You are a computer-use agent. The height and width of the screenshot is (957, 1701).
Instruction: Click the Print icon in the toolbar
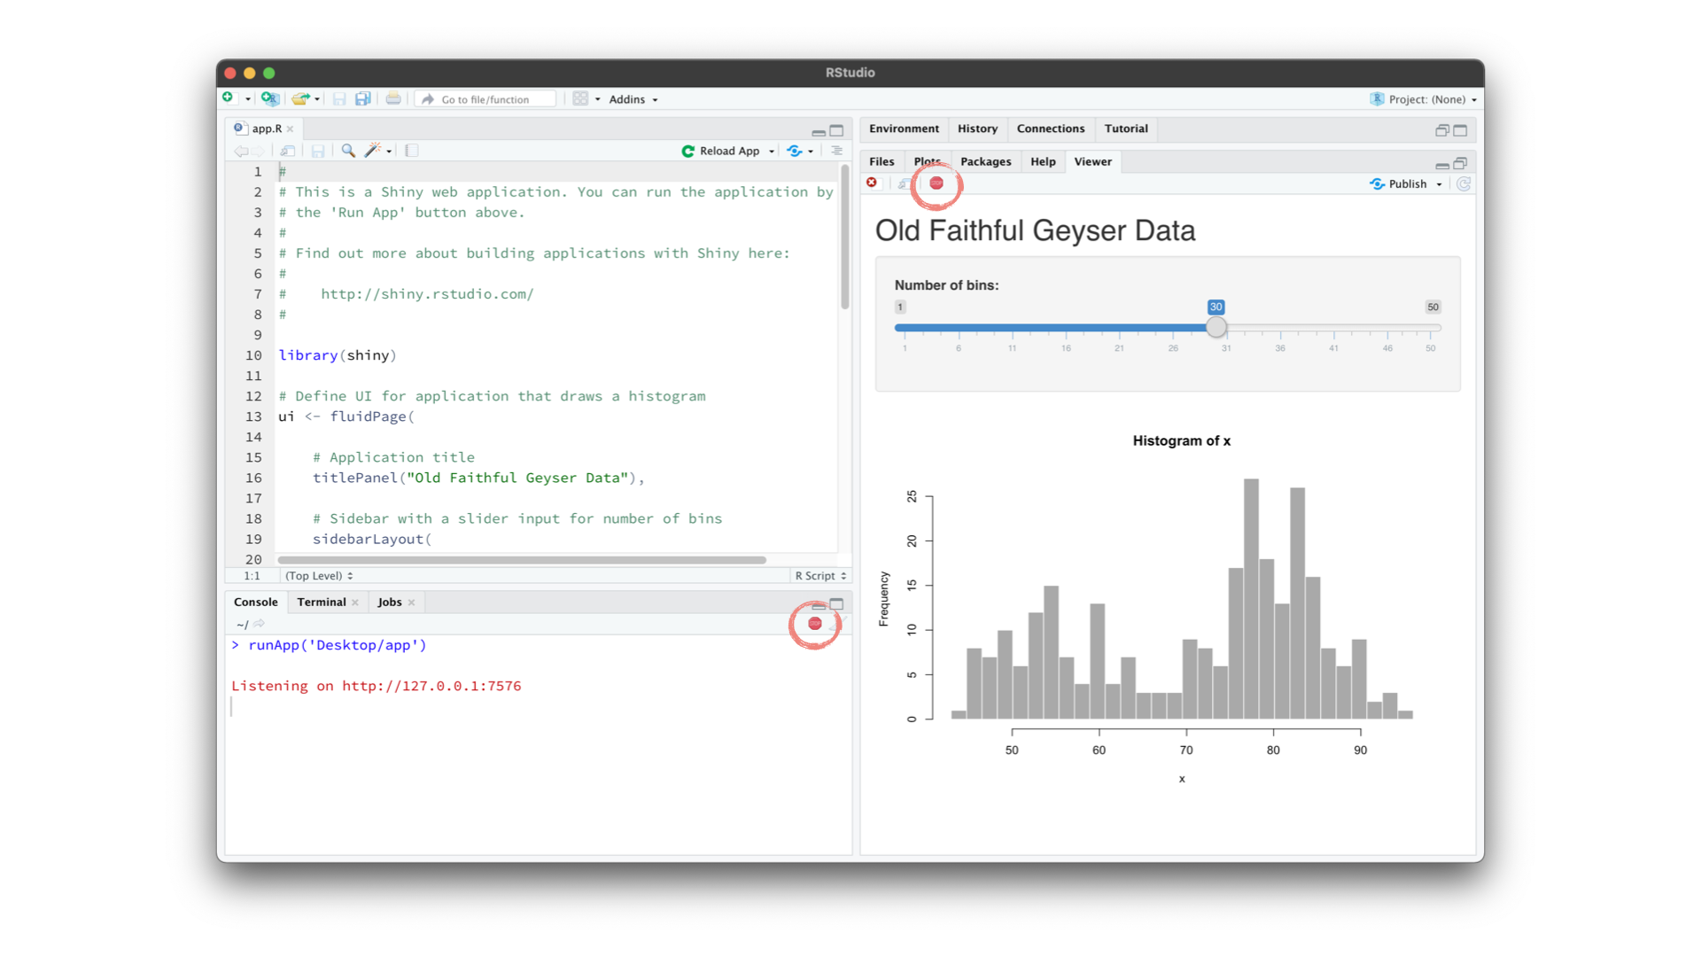point(392,98)
